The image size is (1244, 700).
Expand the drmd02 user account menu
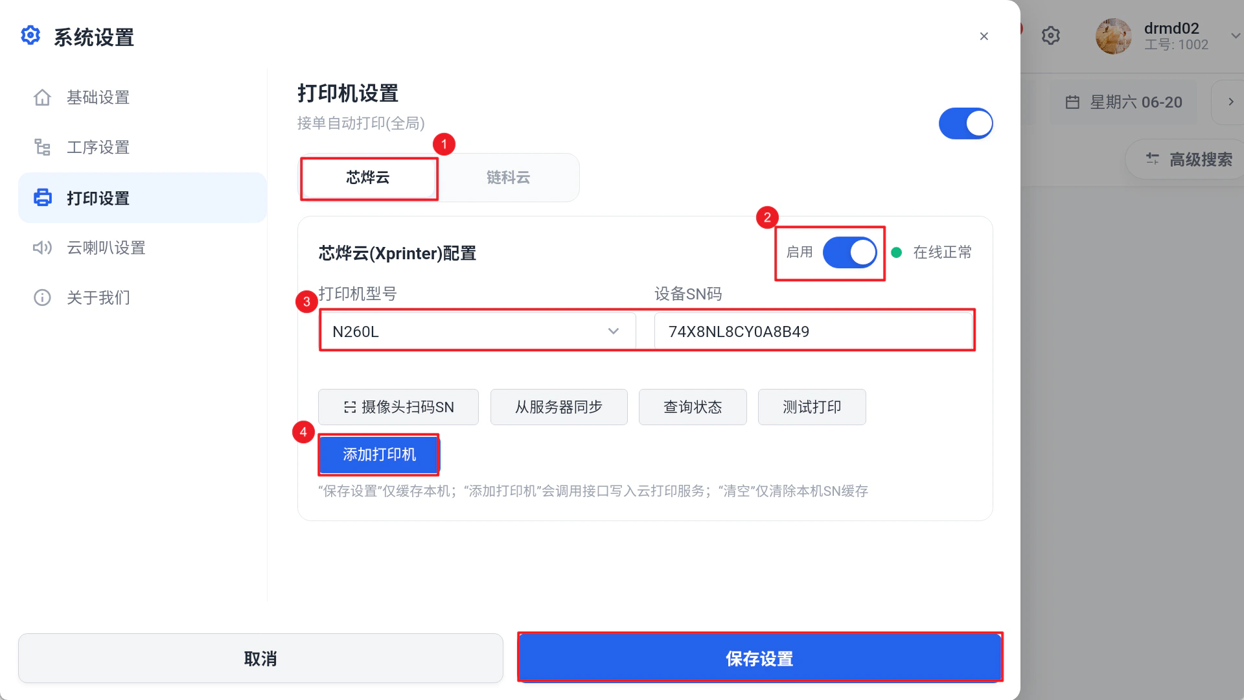coord(1235,36)
